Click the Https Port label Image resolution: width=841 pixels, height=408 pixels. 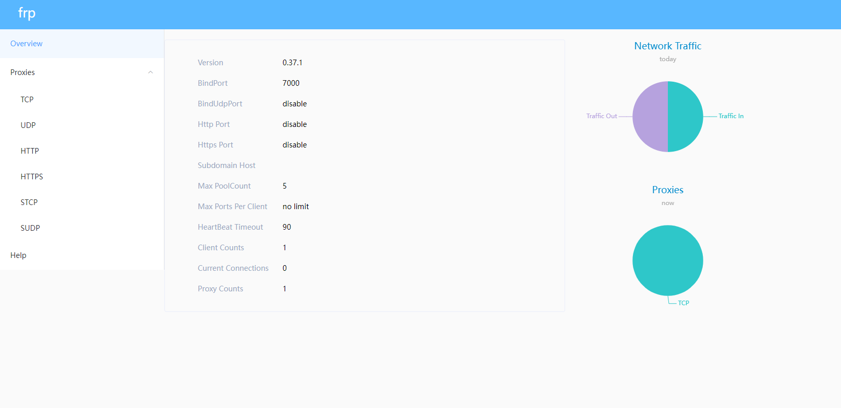(x=215, y=145)
